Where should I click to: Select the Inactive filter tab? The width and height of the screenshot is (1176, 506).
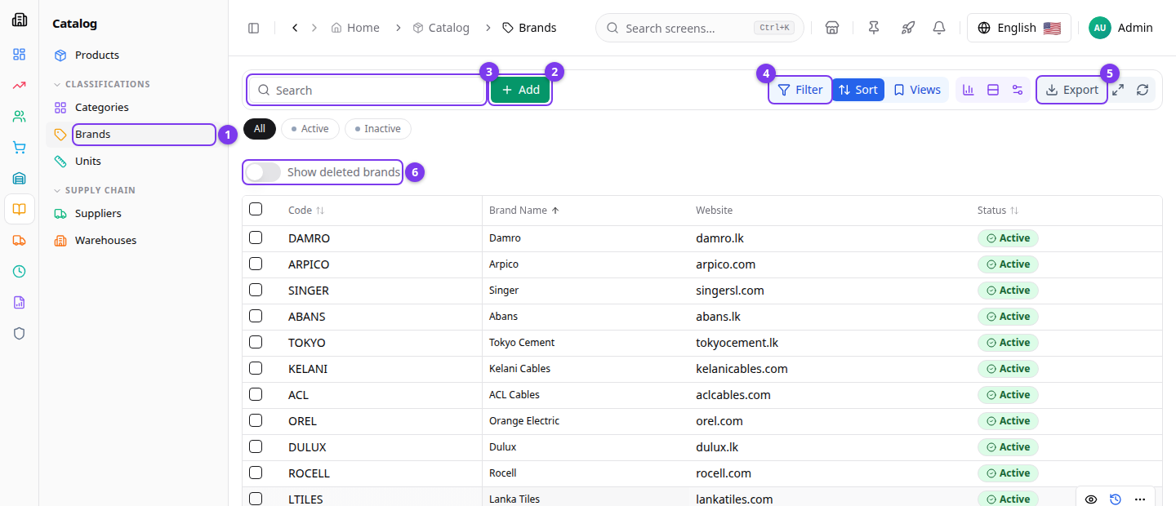click(377, 129)
